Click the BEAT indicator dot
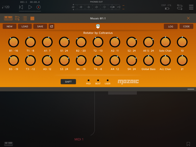The width and height of the screenshot is (196, 147). [x=98, y=80]
